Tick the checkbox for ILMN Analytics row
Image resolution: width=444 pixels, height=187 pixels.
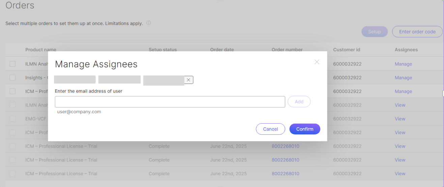tap(12, 64)
